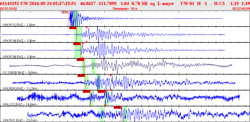Select the iS 1 pick flag on LO2 EHZ

tap(101, 92)
